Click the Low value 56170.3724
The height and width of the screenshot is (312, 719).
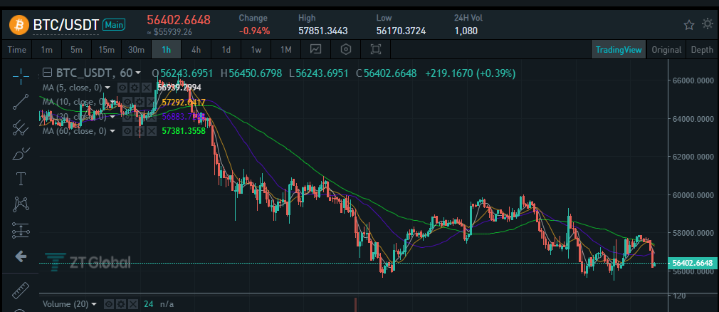coord(401,31)
